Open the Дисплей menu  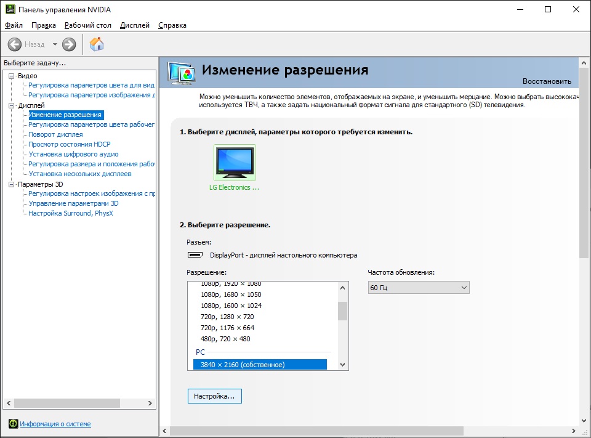[135, 25]
